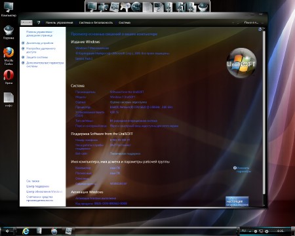The image size is (295, 236).
Task: Open the blank document icon in top dock
Action: pyautogui.click(x=147, y=7)
